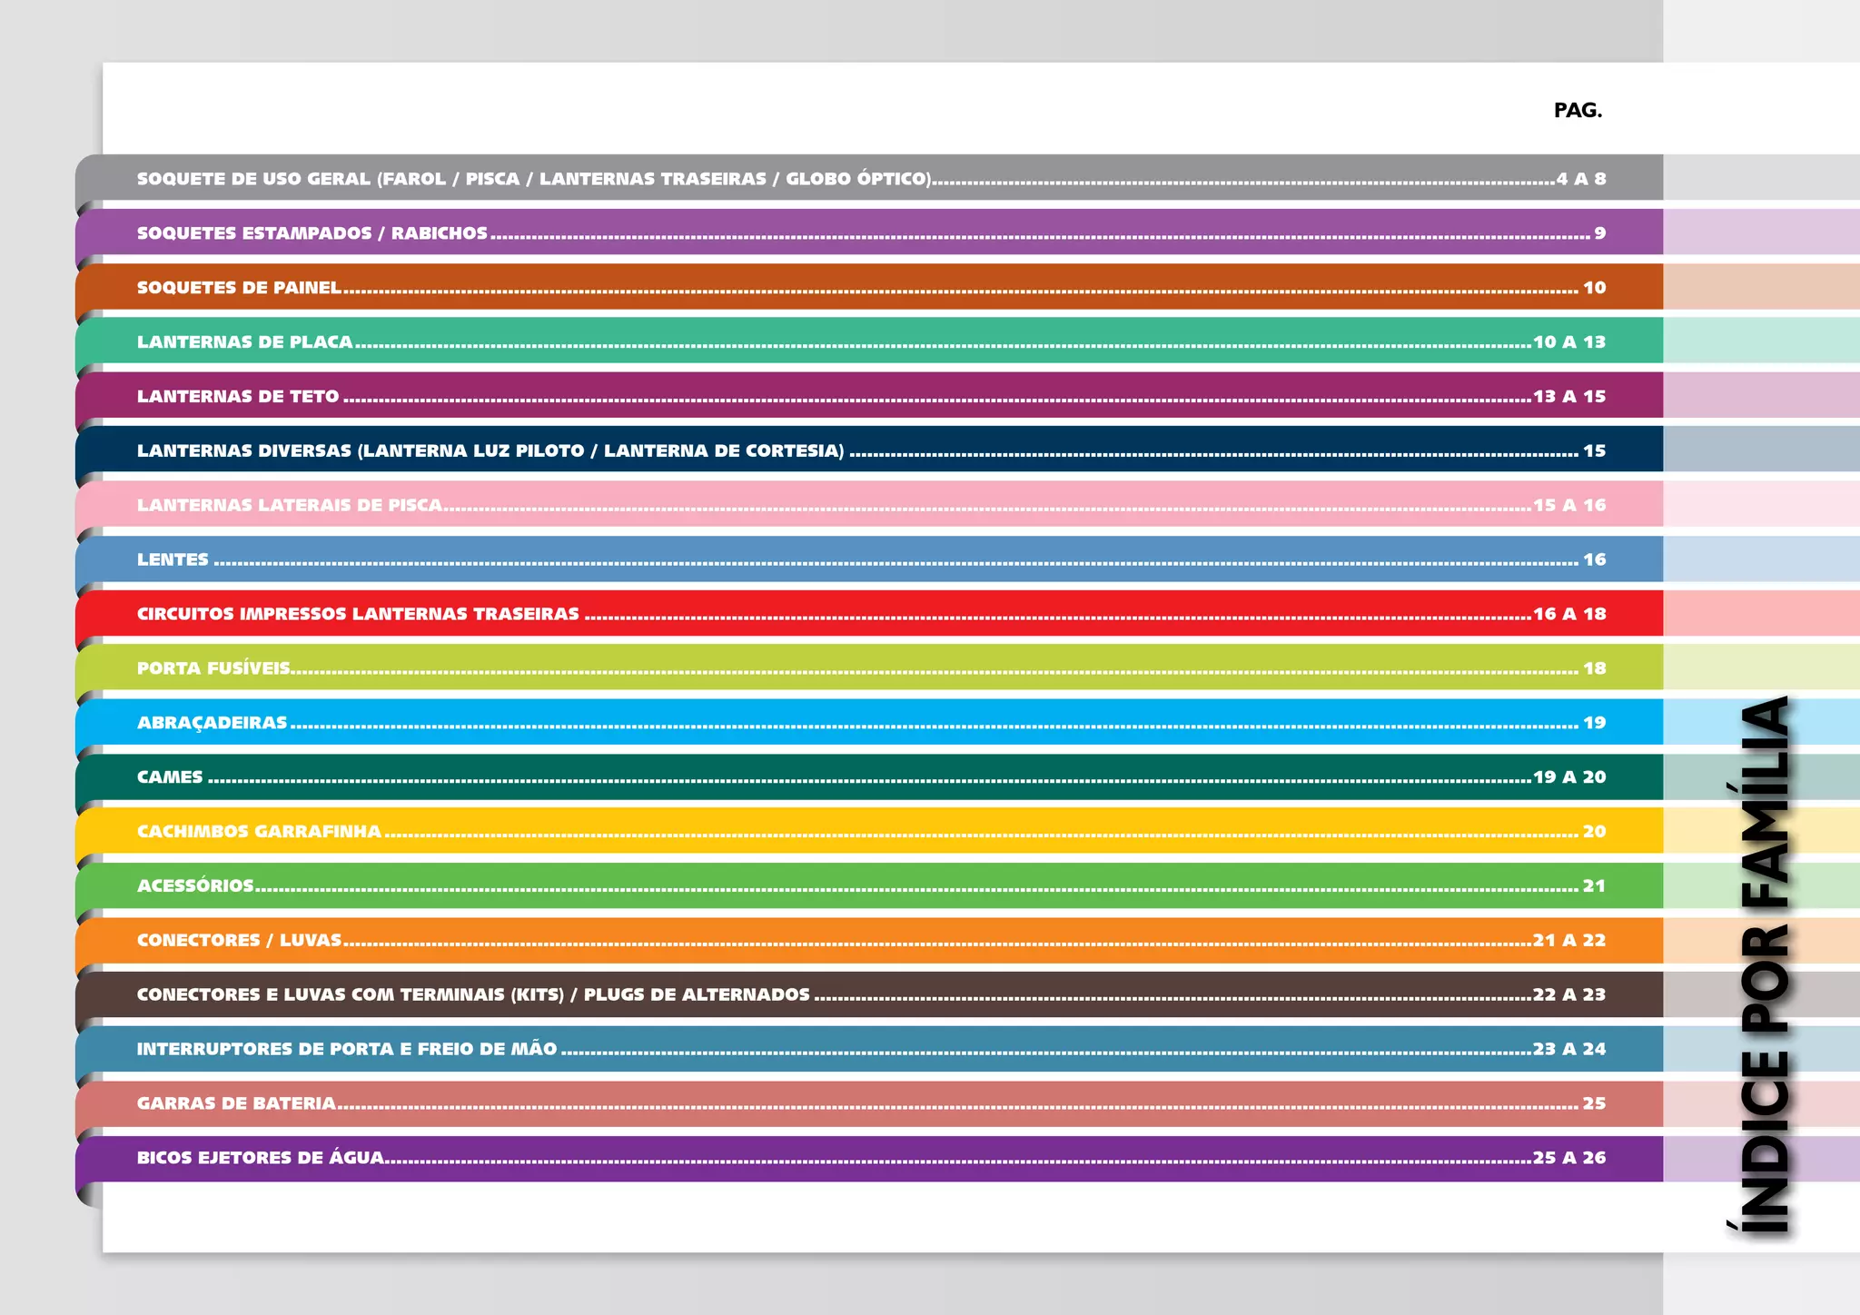Open the Soquete de Uso Geral index entry
This screenshot has height=1315, width=1860.
534,179
